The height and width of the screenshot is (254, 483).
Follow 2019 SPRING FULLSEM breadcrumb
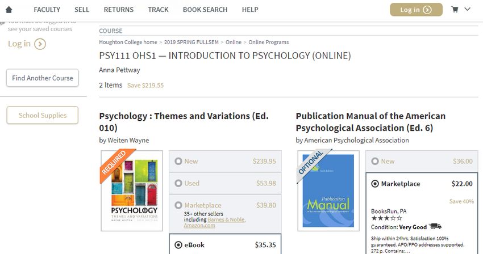tap(191, 42)
